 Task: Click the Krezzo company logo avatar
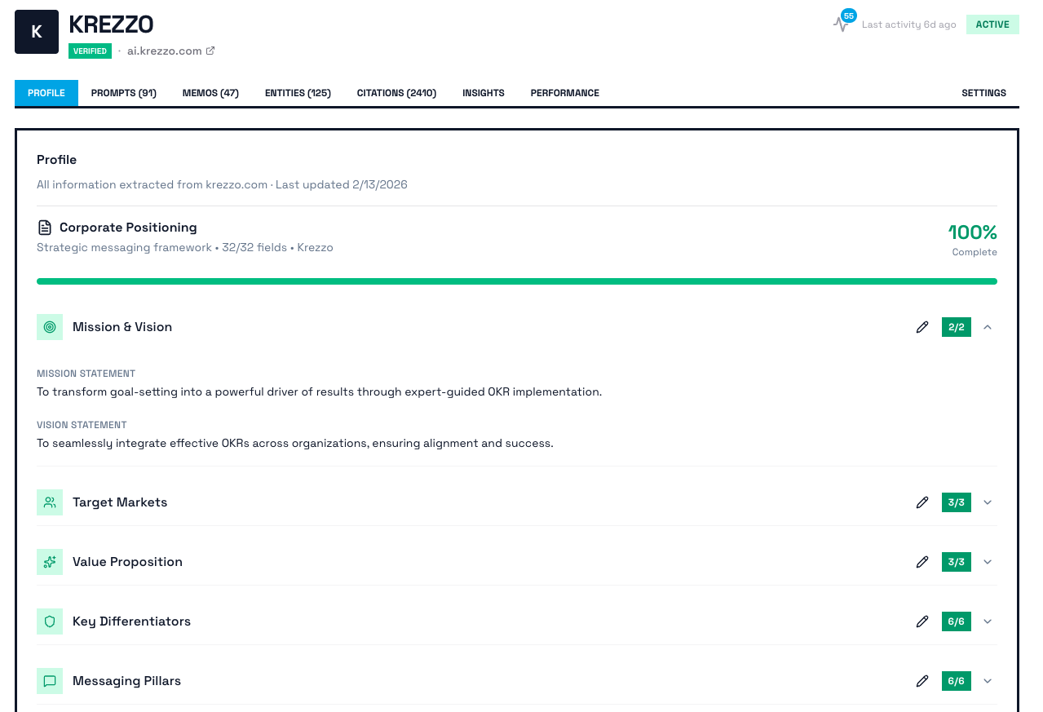[36, 31]
